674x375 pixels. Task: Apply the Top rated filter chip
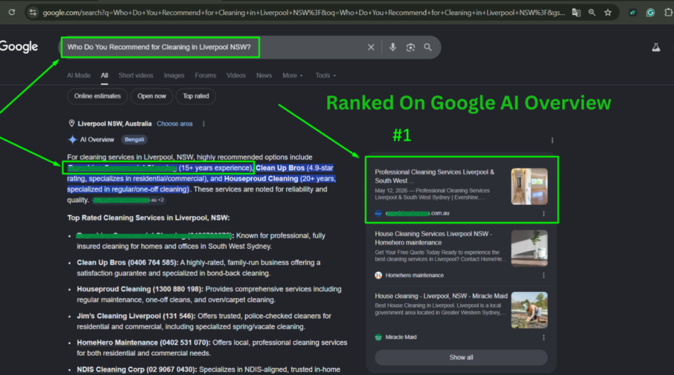195,96
